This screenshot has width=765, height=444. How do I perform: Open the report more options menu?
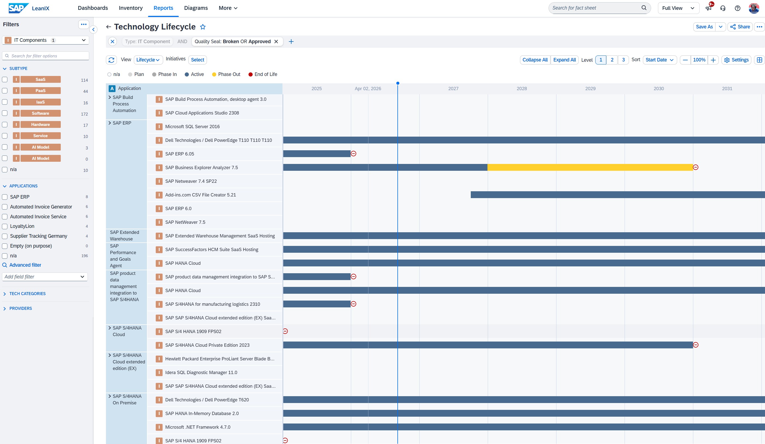(760, 27)
